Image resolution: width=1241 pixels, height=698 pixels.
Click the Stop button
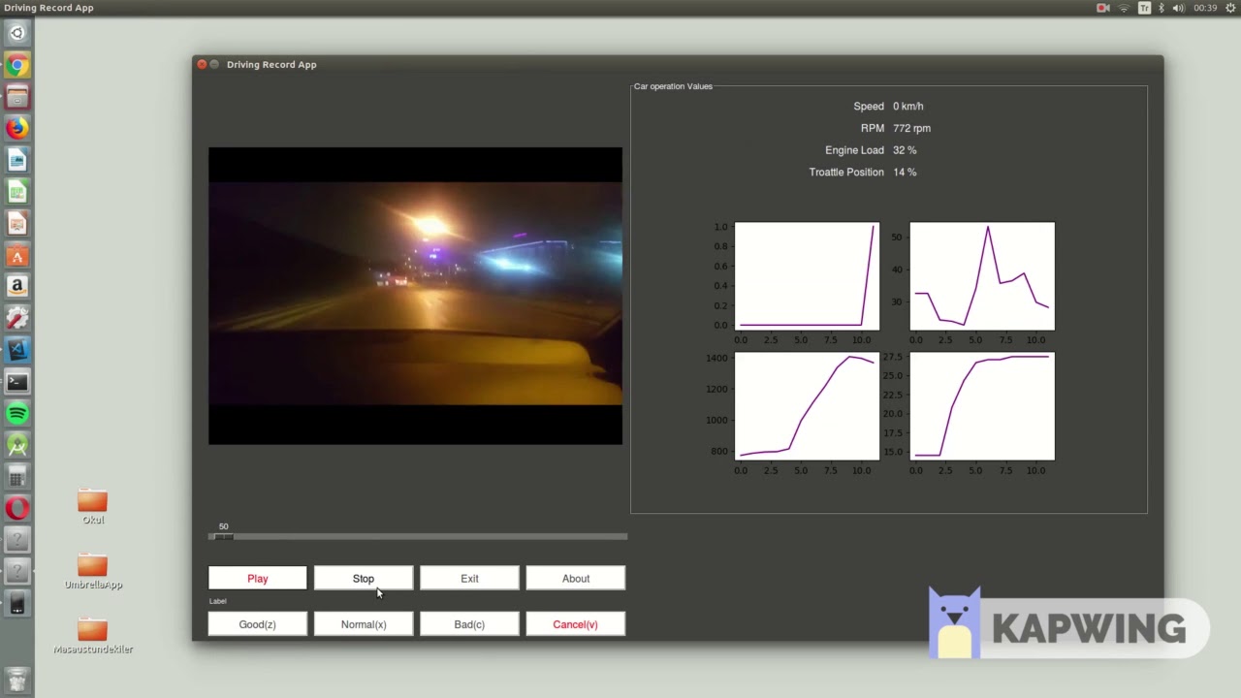point(364,579)
